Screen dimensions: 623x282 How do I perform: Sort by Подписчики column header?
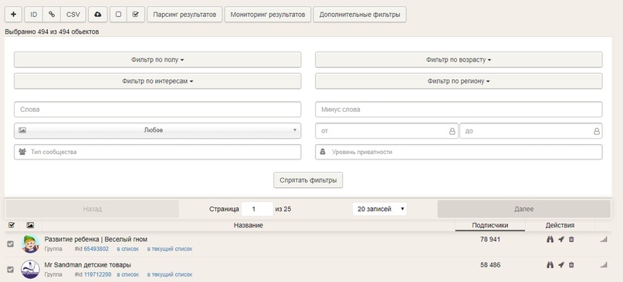[x=490, y=225]
